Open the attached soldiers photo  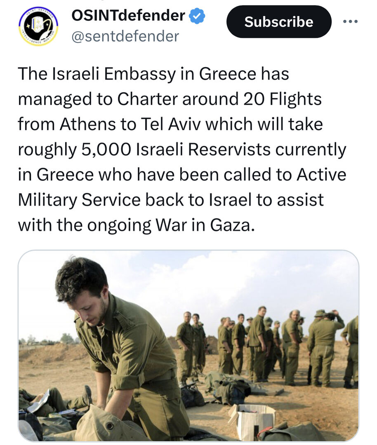point(188,345)
